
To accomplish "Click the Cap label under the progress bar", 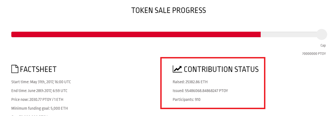I will click(323, 45).
